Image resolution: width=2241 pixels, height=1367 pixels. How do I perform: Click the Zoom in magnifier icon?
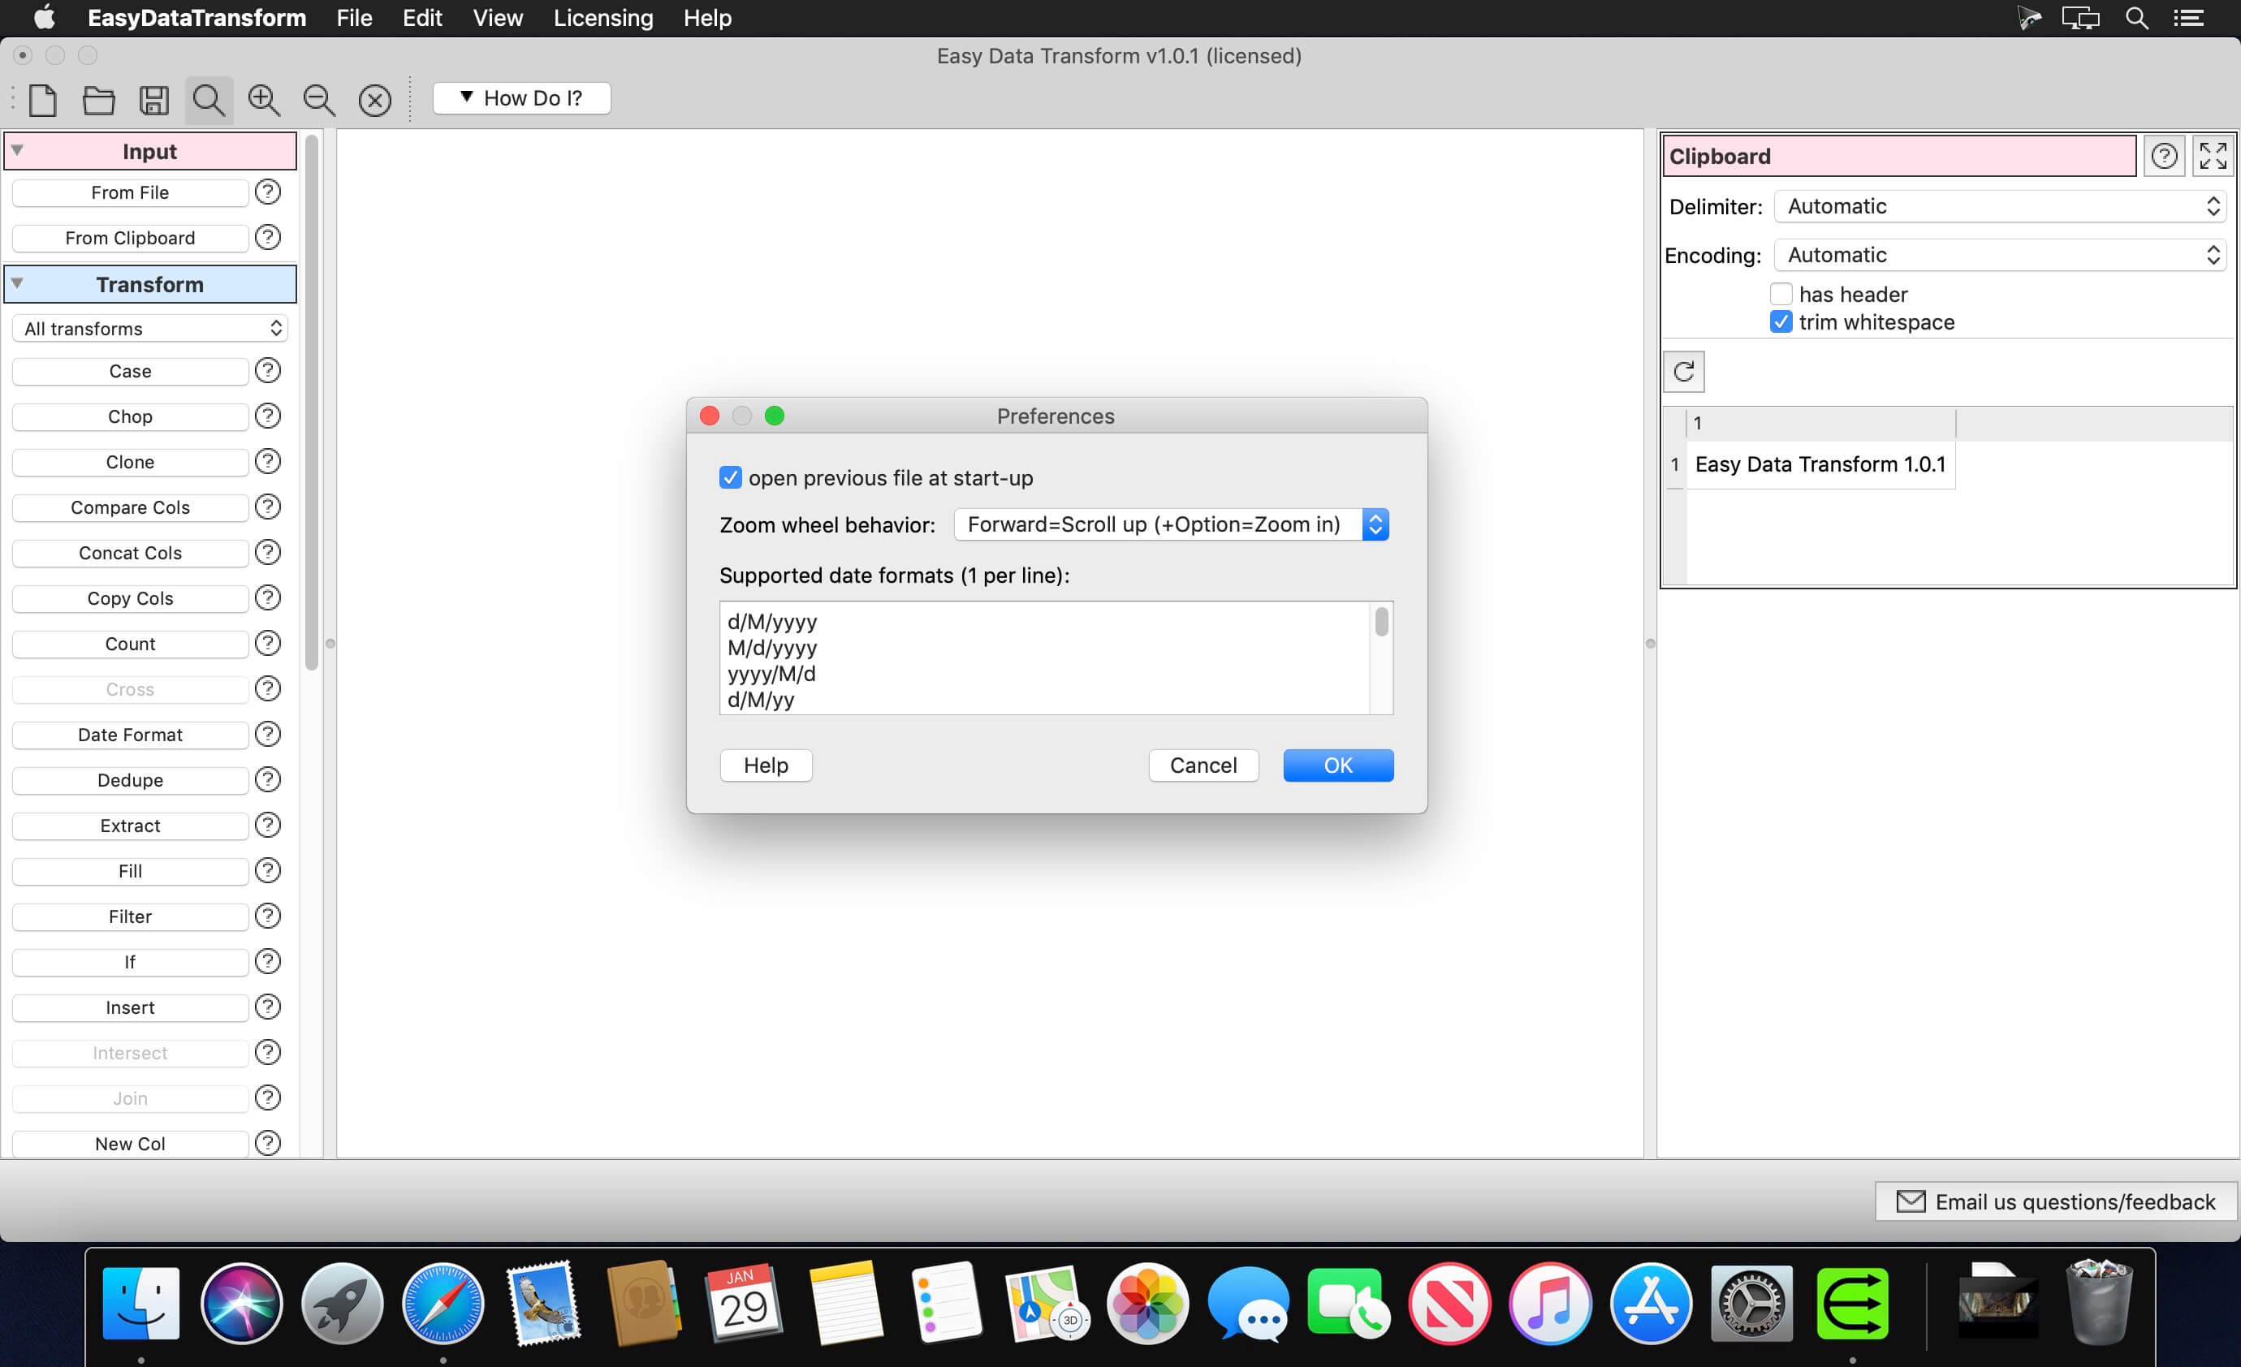point(264,99)
